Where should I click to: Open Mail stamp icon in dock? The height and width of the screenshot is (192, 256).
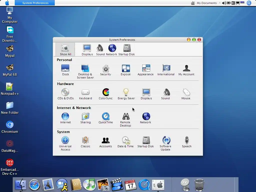[x=48, y=185]
